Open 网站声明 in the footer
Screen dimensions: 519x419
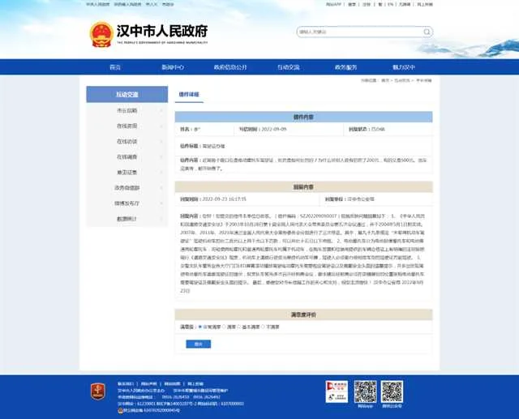click(149, 384)
